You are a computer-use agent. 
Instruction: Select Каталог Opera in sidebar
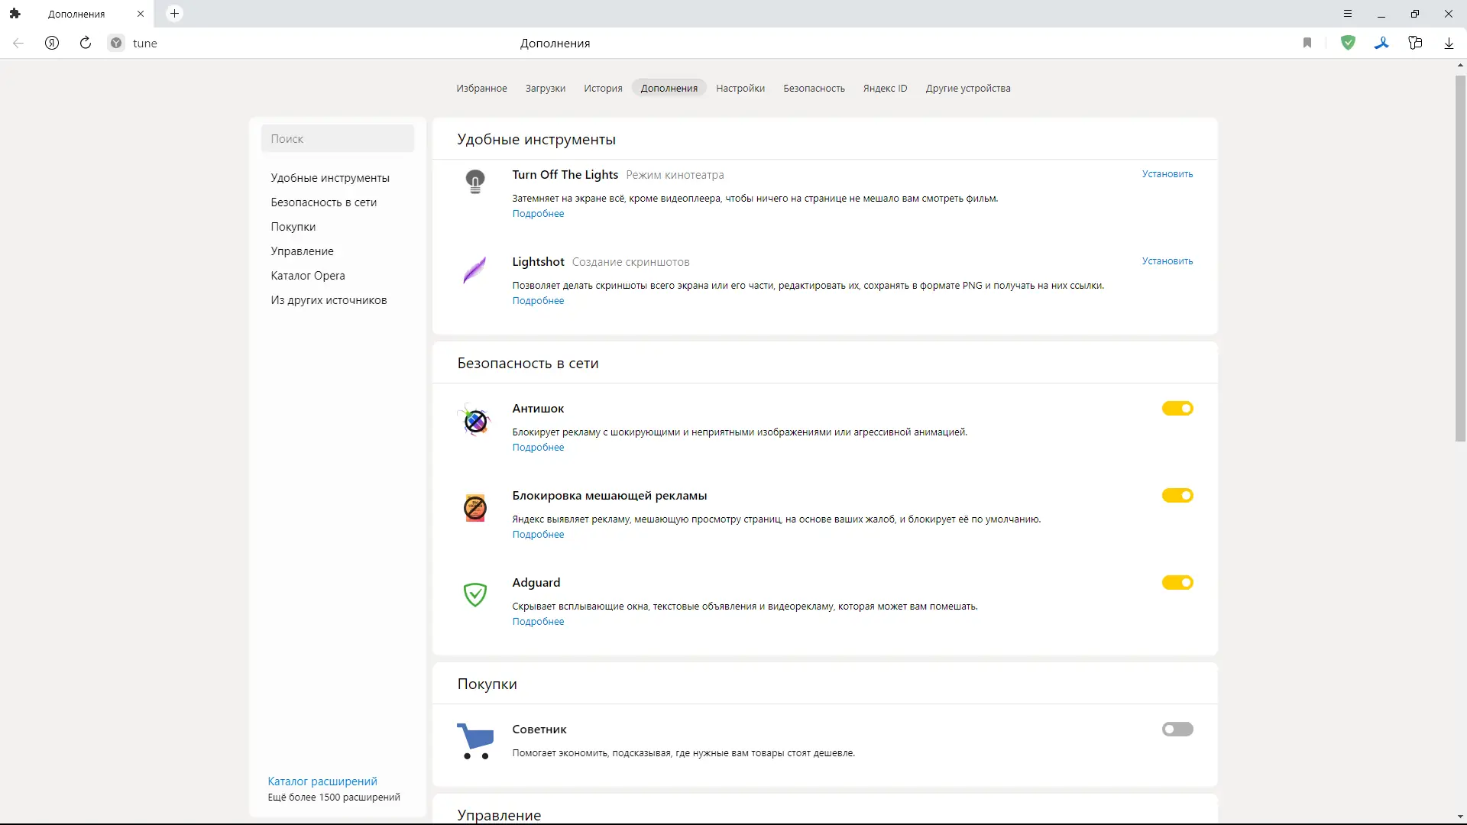click(308, 276)
